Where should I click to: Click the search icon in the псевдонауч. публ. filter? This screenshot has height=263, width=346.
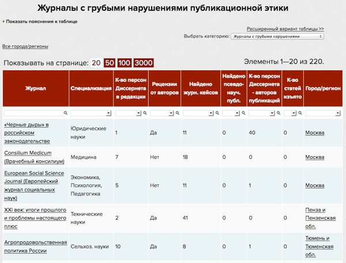[x=243, y=114]
